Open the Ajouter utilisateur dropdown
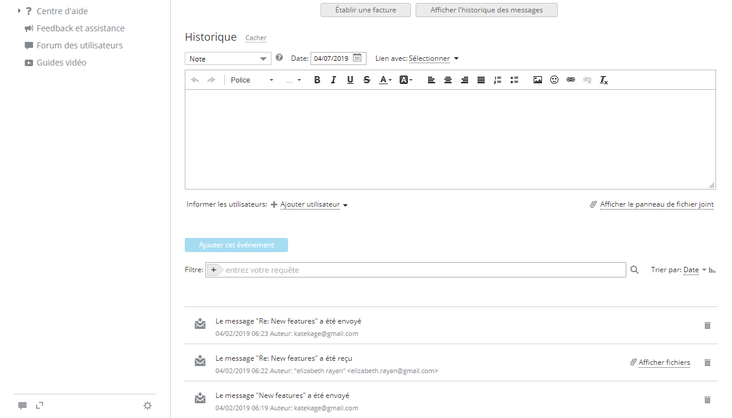Image resolution: width=732 pixels, height=418 pixels. click(313, 205)
